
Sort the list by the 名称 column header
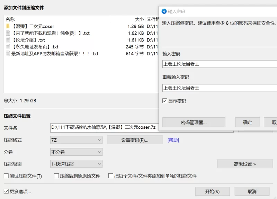click(57, 19)
